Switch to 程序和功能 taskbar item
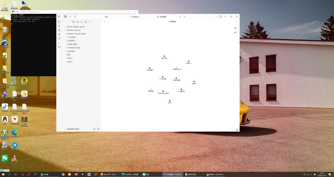This screenshot has height=177, width=334. pyautogui.click(x=194, y=174)
